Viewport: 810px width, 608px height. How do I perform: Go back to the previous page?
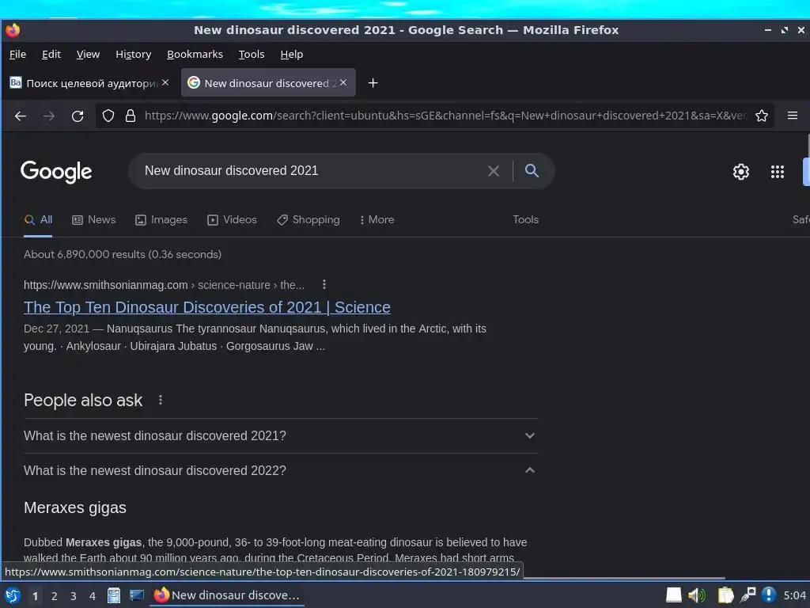[x=21, y=116]
